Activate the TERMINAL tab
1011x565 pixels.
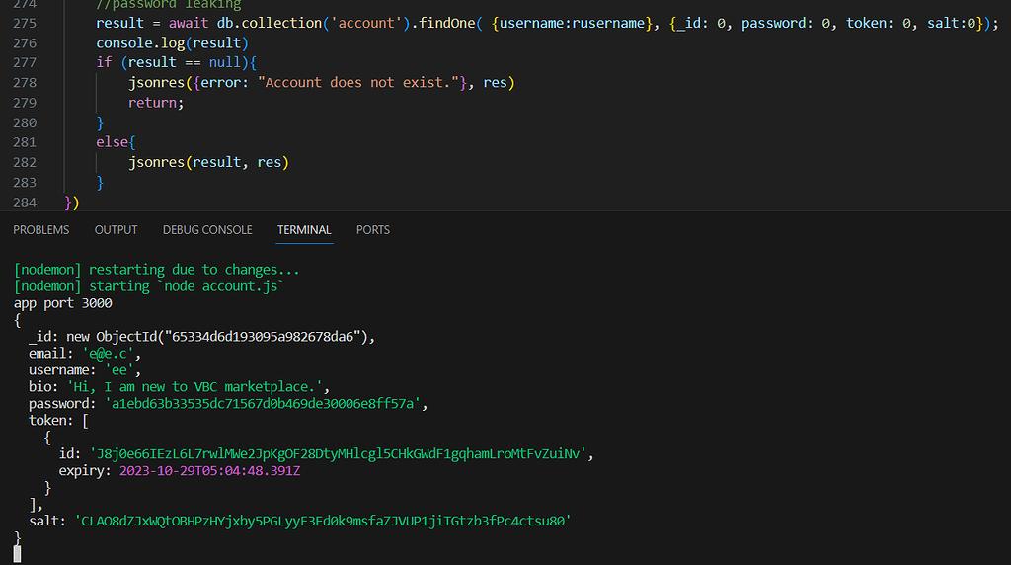tap(304, 229)
